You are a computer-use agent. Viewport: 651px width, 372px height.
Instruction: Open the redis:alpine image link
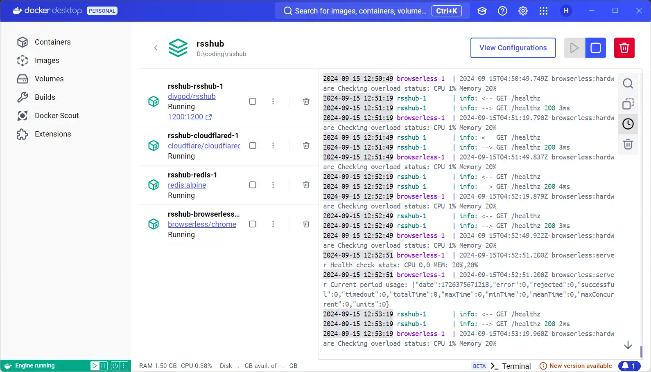click(x=187, y=185)
